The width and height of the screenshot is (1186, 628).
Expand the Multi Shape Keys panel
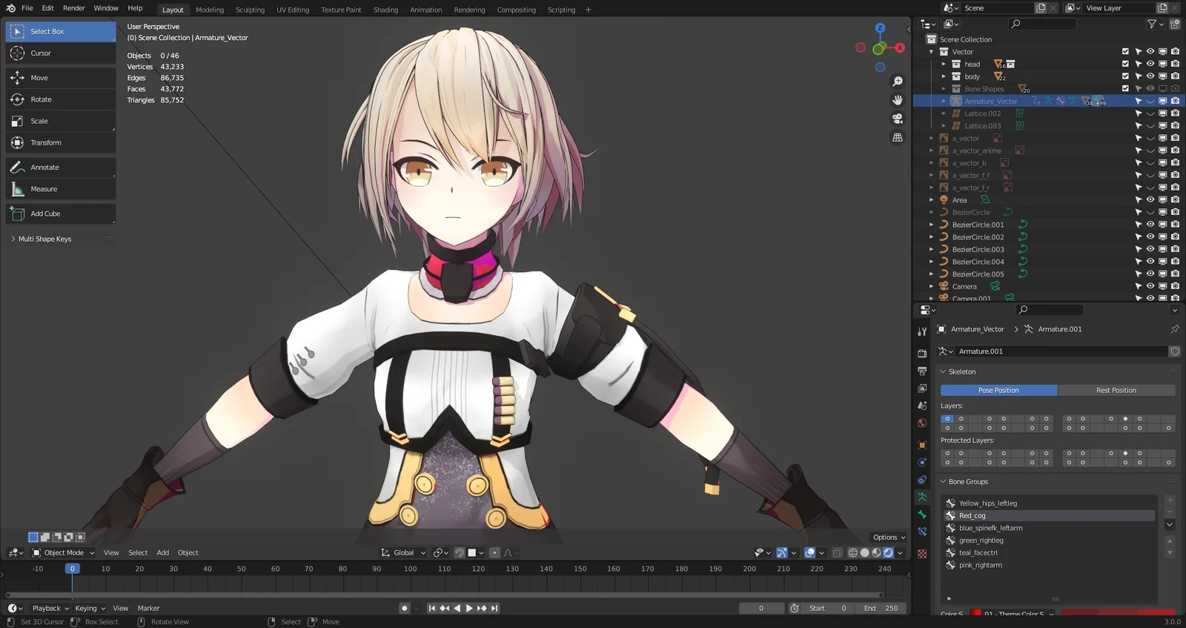point(44,239)
